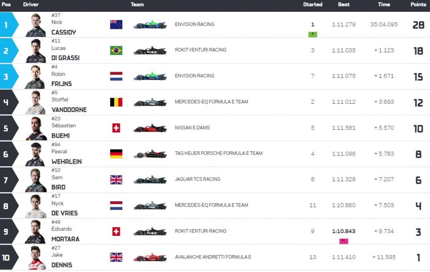
Task: Click the Best column header
Action: (x=343, y=4)
